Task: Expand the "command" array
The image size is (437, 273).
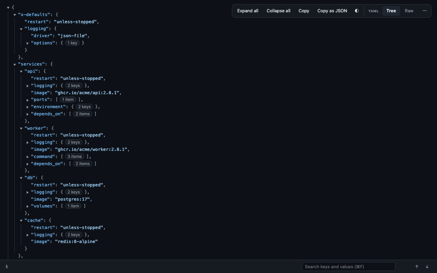Action: coord(28,157)
